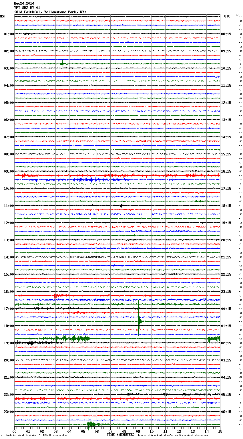Select the 17:00 MST time label

(9, 309)
